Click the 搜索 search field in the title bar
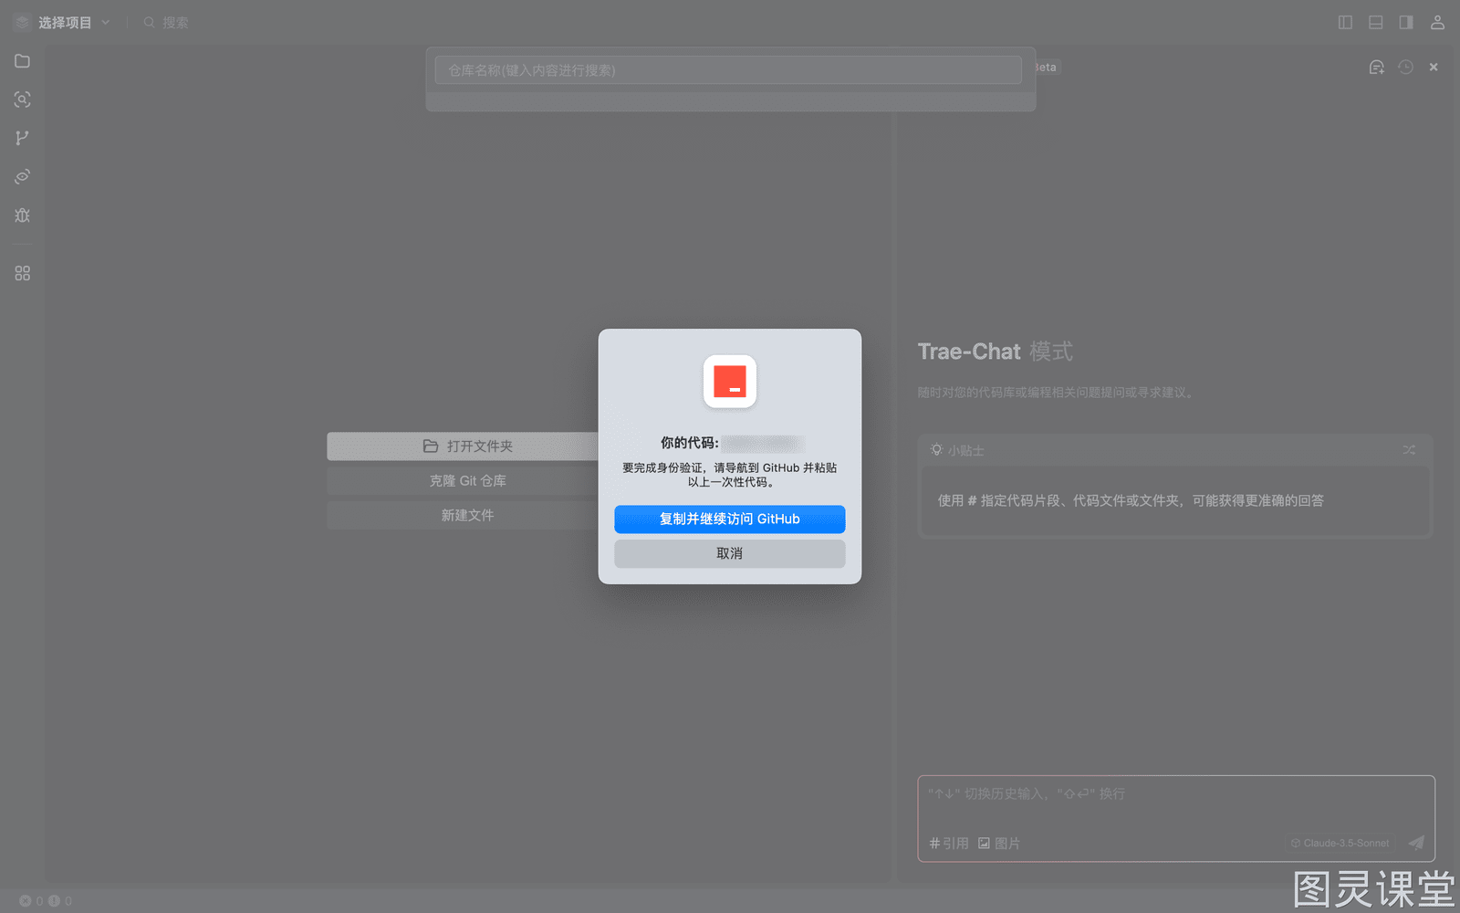 (x=167, y=23)
